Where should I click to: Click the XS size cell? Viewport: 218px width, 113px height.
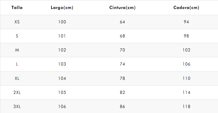click(x=17, y=22)
